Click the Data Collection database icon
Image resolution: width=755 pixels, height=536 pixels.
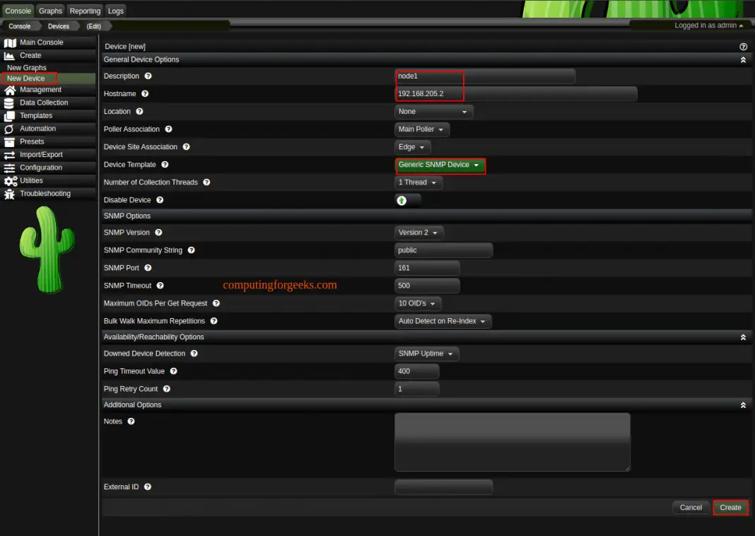(10, 102)
